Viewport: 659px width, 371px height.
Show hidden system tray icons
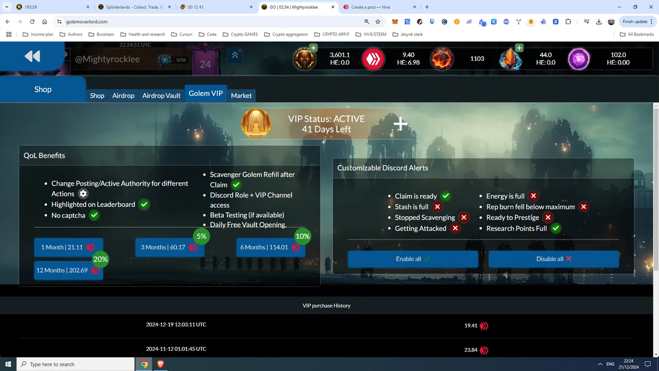(x=599, y=364)
